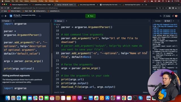Switch to Downloading files from web tab
The image size is (181, 102).
coord(110,5)
